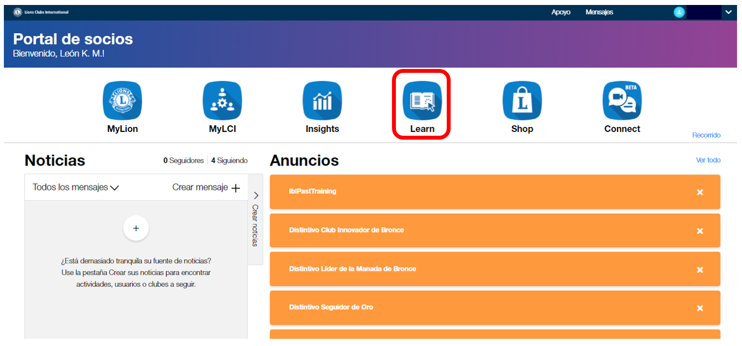Click the Ver todo link
742x346 pixels.
[708, 160]
